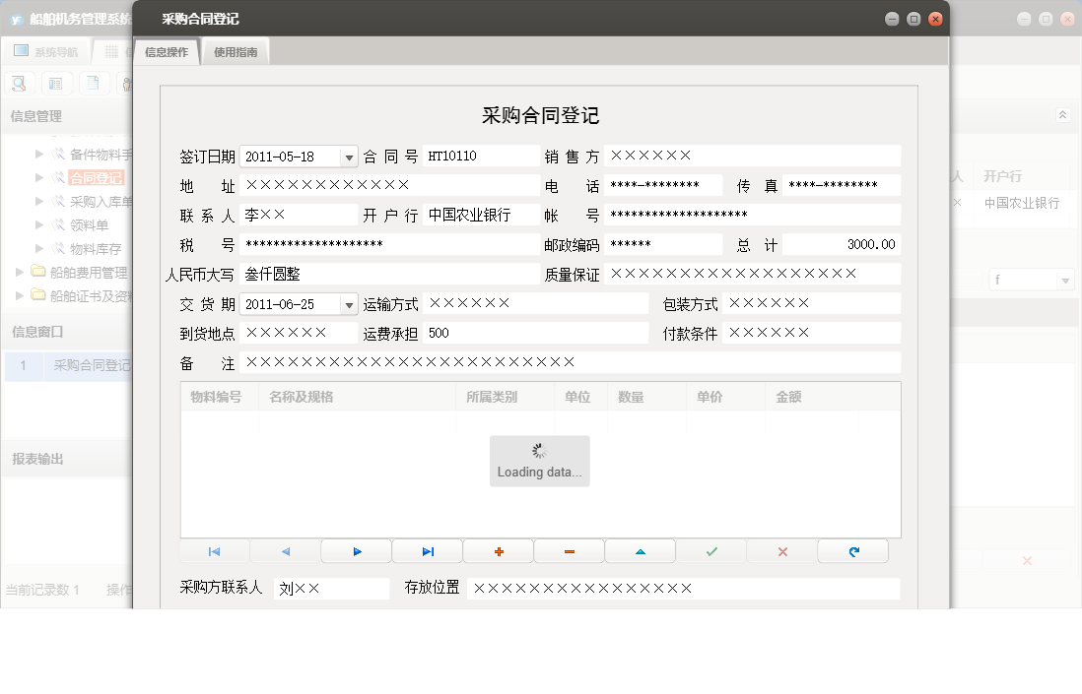Click the next-record arrow in the grid toolbar
The height and width of the screenshot is (694, 1082).
pyautogui.click(x=356, y=550)
